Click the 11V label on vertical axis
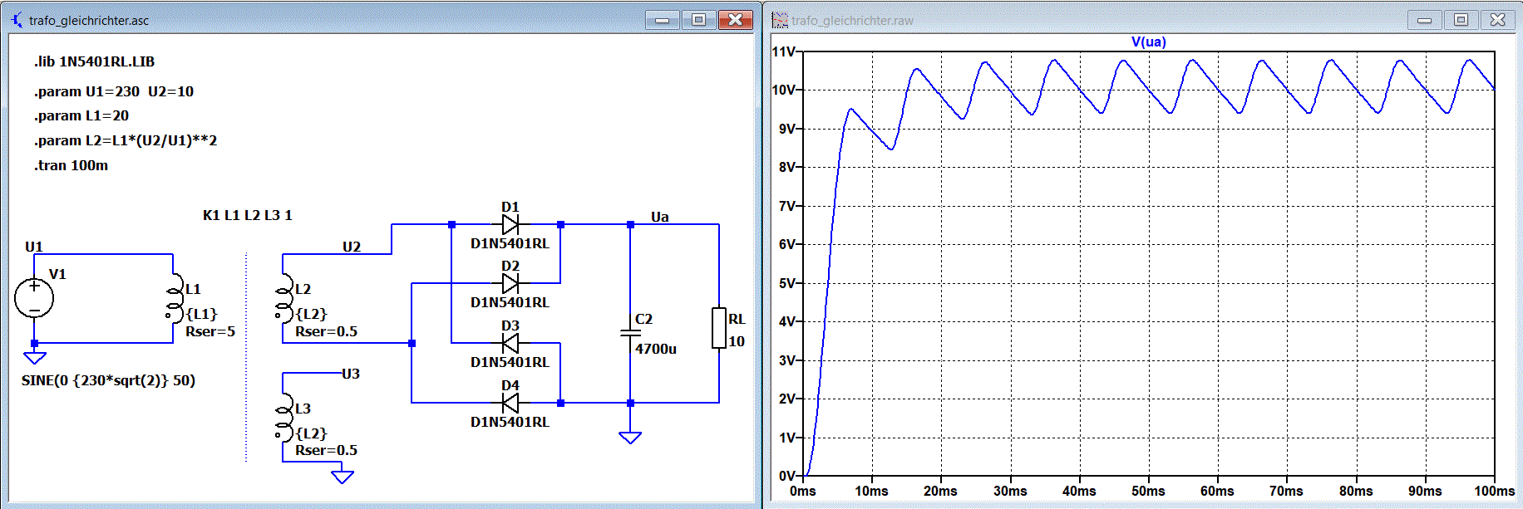The height and width of the screenshot is (509, 1523). 784,51
